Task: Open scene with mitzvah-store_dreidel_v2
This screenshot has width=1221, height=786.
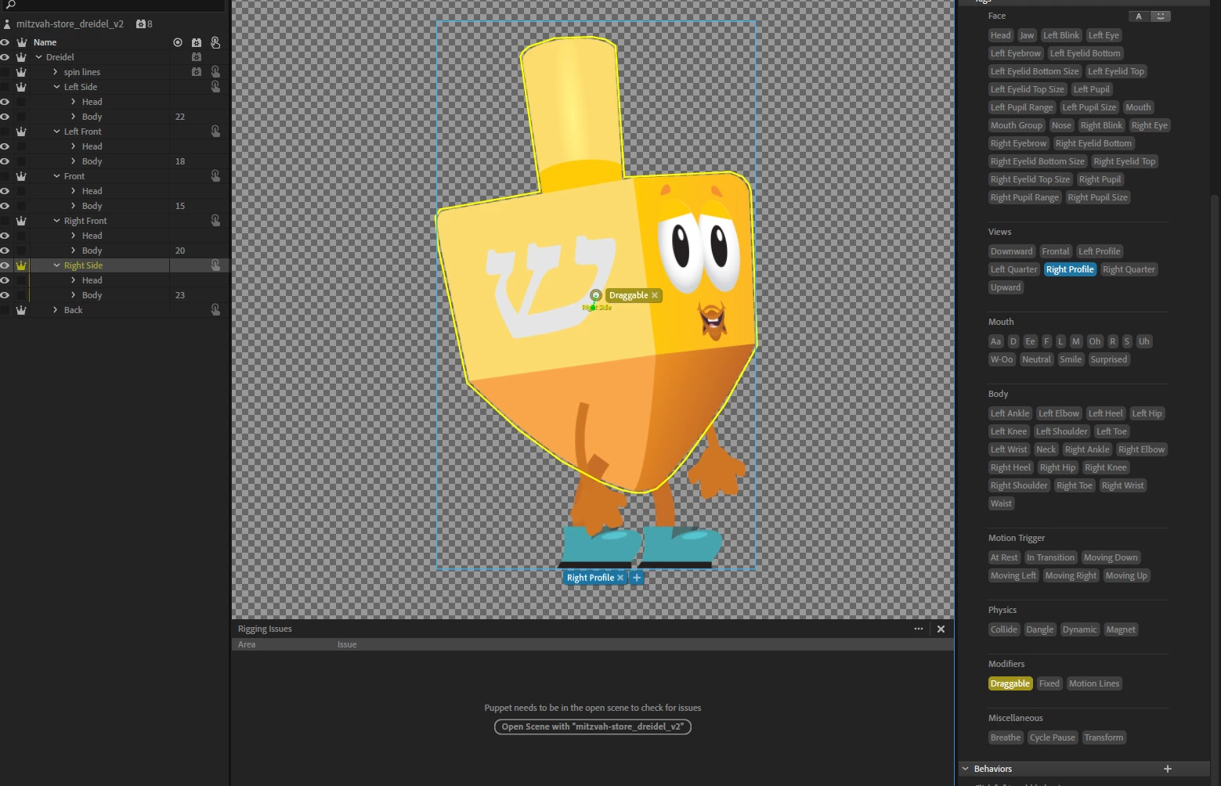Action: tap(593, 727)
